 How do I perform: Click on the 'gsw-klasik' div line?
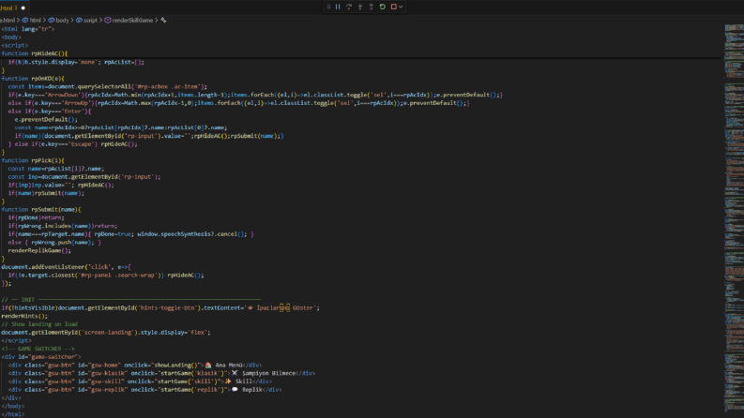pyautogui.click(x=161, y=373)
